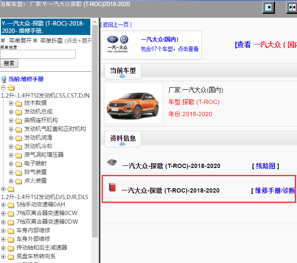Select 5档手动变速箱0AH tree item

[41, 205]
